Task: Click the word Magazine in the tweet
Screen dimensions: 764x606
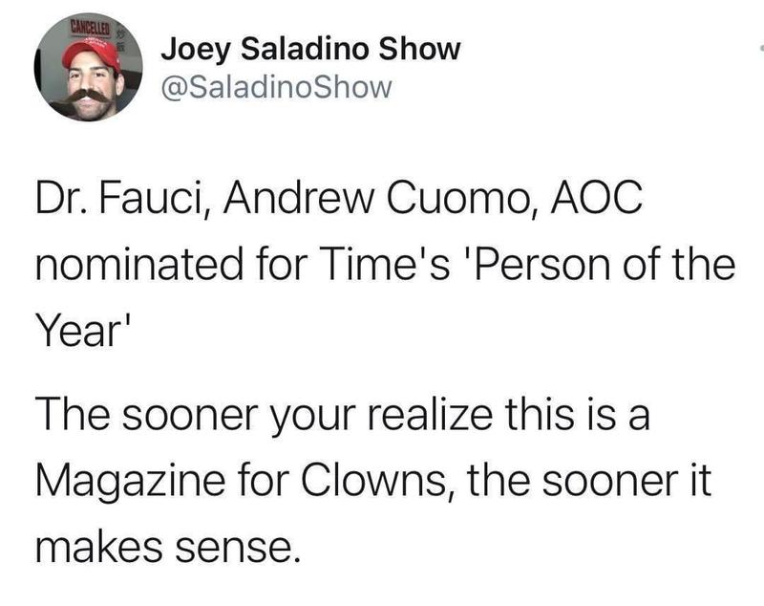Action: pyautogui.click(x=131, y=482)
